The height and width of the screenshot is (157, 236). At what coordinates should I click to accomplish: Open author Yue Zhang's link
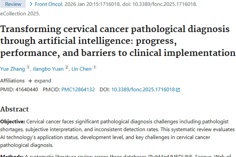[x=12, y=69]
